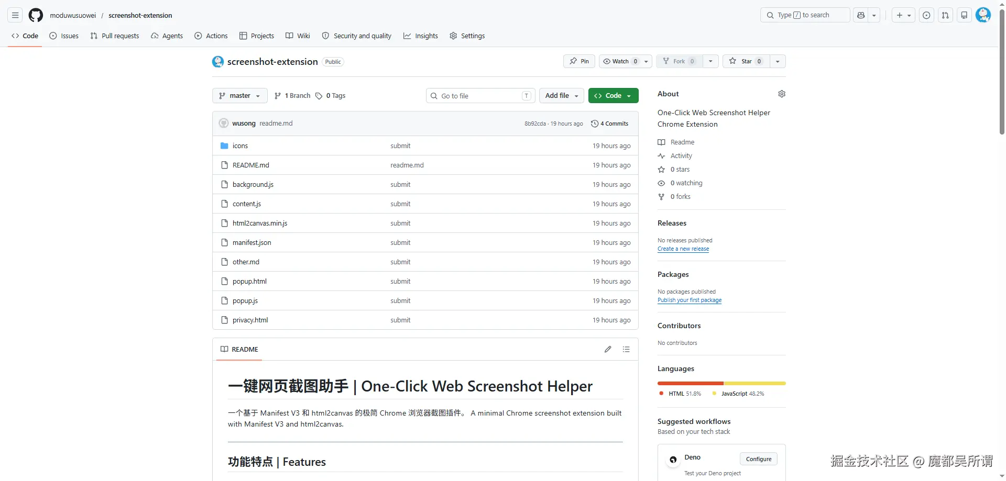
Task: Open repository Settings tab
Action: point(467,36)
